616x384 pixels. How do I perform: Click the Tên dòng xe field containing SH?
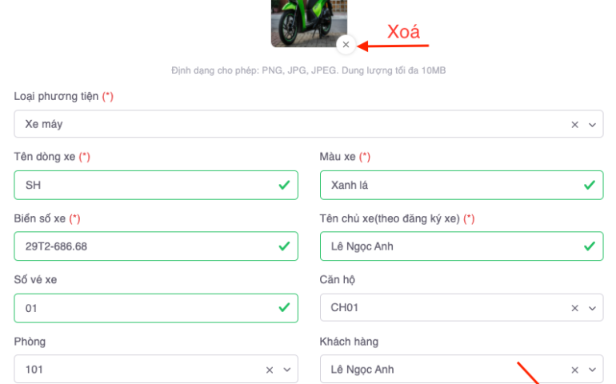tap(144, 185)
